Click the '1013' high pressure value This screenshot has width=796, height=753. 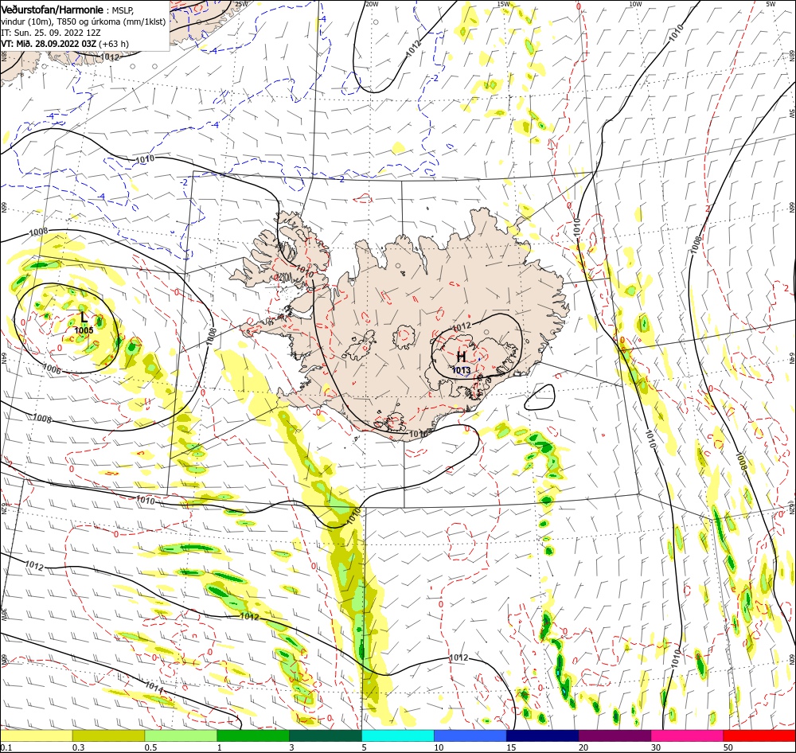(x=461, y=371)
